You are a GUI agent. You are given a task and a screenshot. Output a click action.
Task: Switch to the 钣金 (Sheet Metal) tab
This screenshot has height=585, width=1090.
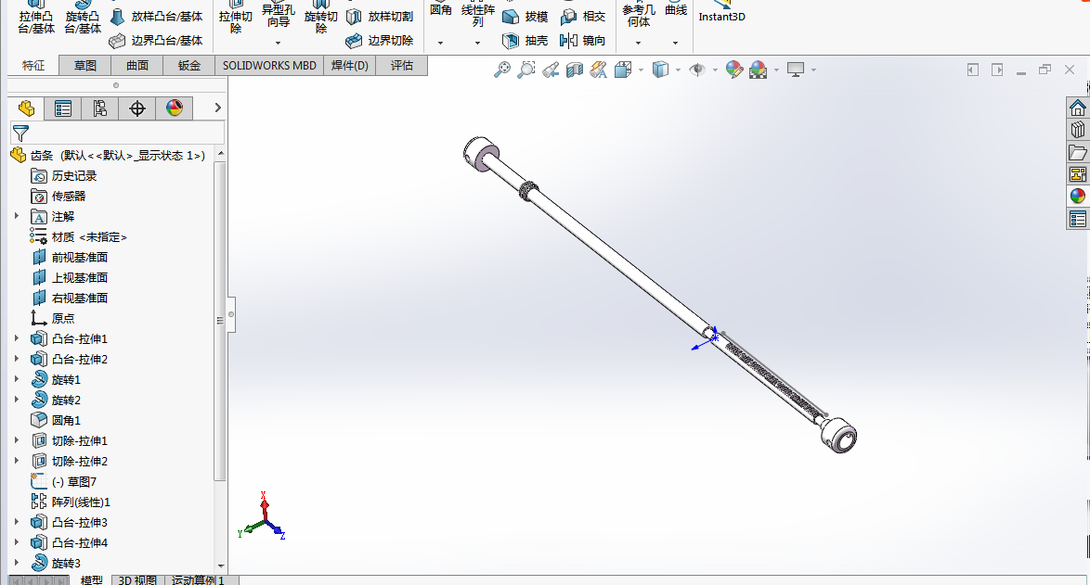(188, 66)
